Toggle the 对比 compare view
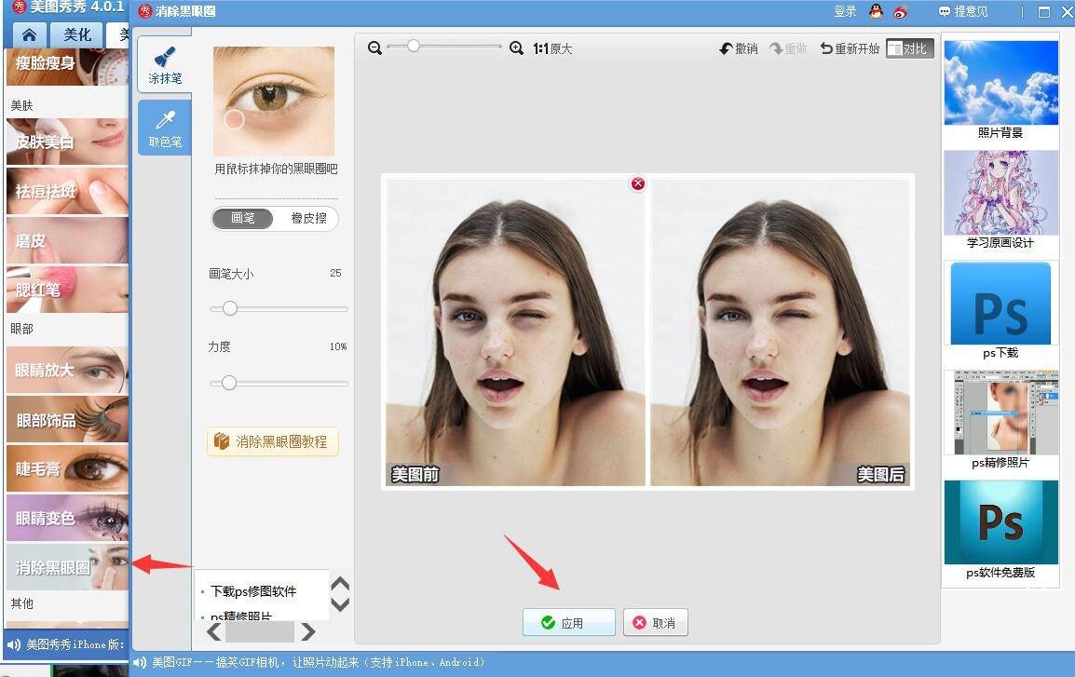The width and height of the screenshot is (1075, 677). [907, 47]
